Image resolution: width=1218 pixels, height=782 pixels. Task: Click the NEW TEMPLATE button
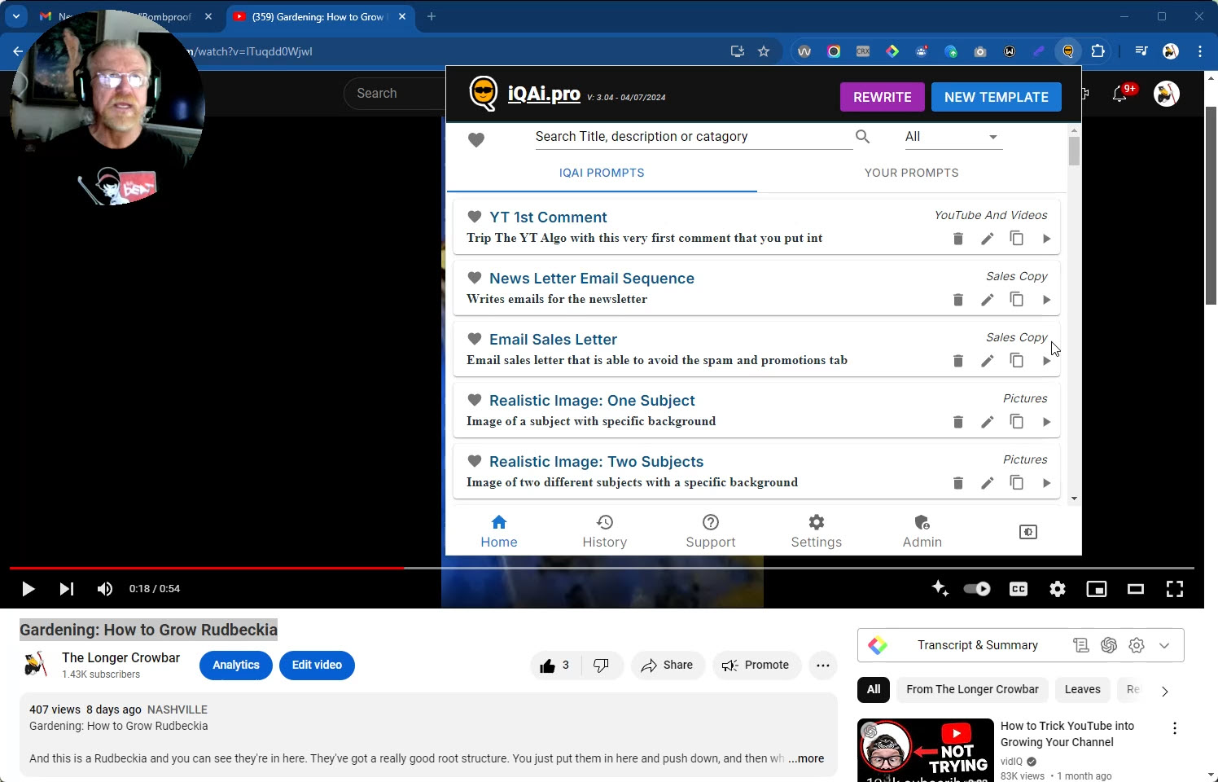[x=997, y=97]
